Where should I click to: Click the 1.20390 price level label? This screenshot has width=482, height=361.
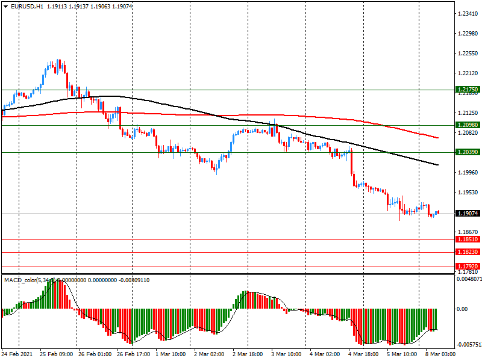point(468,153)
